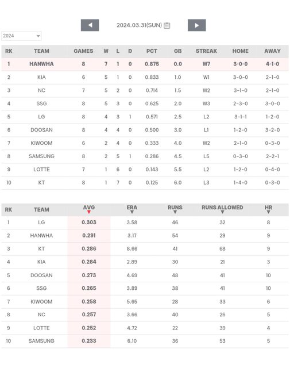This screenshot has width=290, height=368.
Task: Select the KT row in standings
Action: (145, 183)
